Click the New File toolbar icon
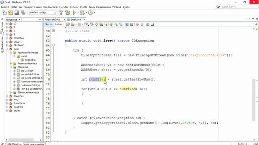The height and width of the screenshot is (145, 259). 4,12
